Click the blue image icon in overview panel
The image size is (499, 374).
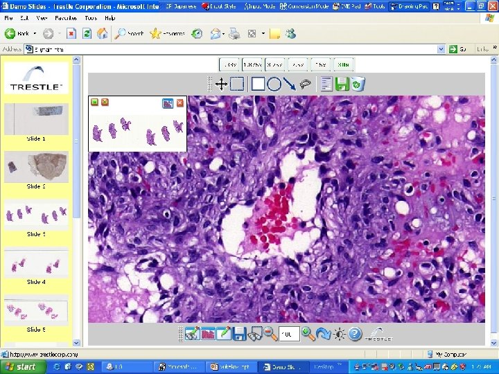coord(168,103)
